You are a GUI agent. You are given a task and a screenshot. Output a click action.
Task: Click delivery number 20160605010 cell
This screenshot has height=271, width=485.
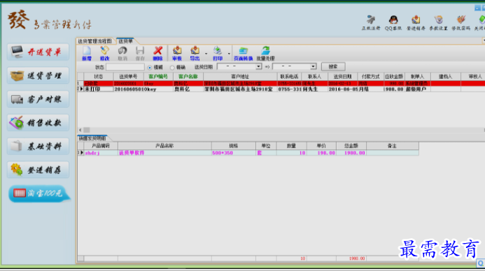[128, 89]
